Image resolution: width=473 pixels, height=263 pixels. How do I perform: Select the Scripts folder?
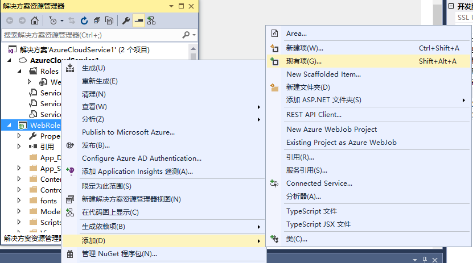pyautogui.click(x=51, y=222)
